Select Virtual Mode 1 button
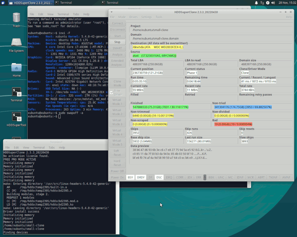The width and height of the screenshot is (297, 237). [117, 102]
